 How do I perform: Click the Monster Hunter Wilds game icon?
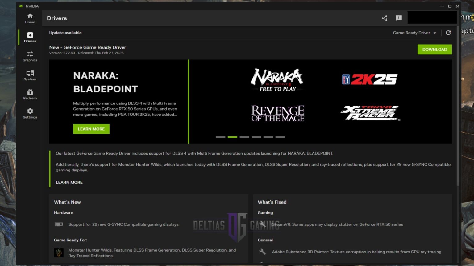pyautogui.click(x=59, y=253)
